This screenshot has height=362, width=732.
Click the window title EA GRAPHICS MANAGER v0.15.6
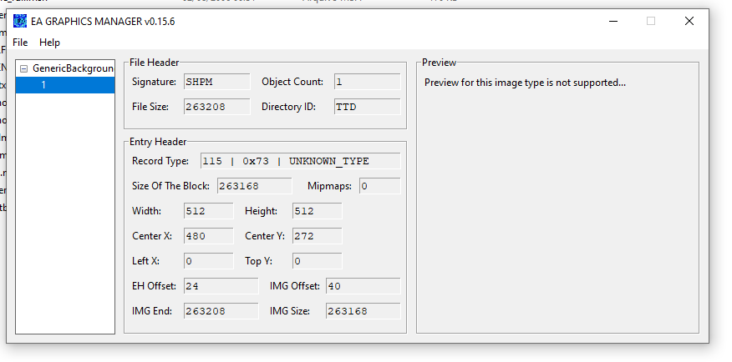pos(103,22)
